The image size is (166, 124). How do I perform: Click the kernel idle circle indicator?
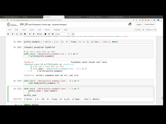click(x=155, y=30)
